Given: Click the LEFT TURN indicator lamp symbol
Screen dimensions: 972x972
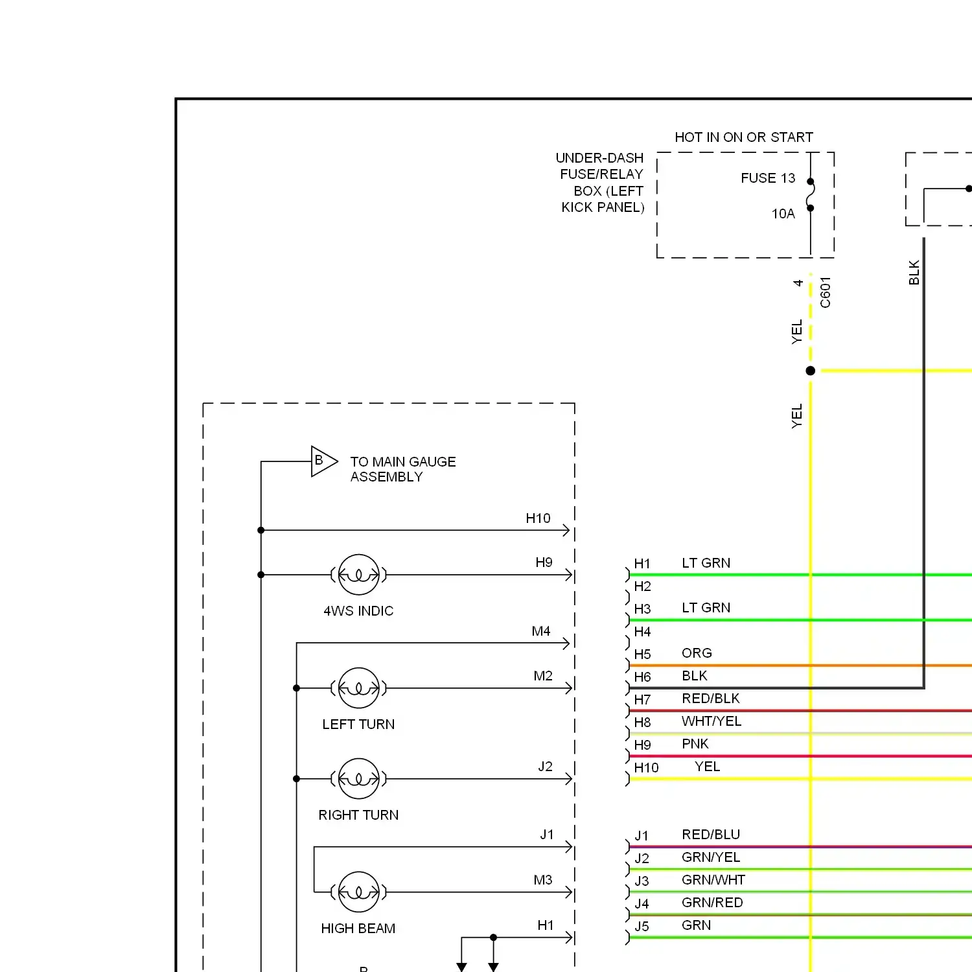Looking at the screenshot, I should [x=358, y=688].
